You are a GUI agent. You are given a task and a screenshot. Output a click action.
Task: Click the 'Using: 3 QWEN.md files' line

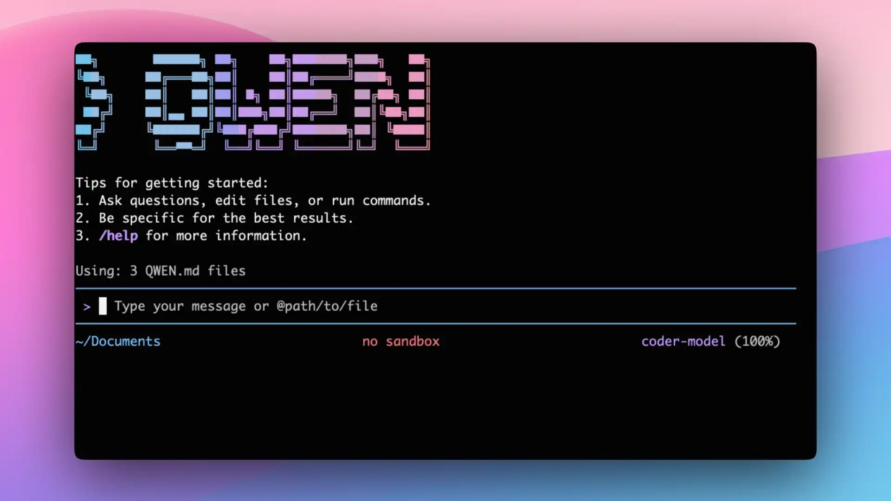tap(161, 271)
